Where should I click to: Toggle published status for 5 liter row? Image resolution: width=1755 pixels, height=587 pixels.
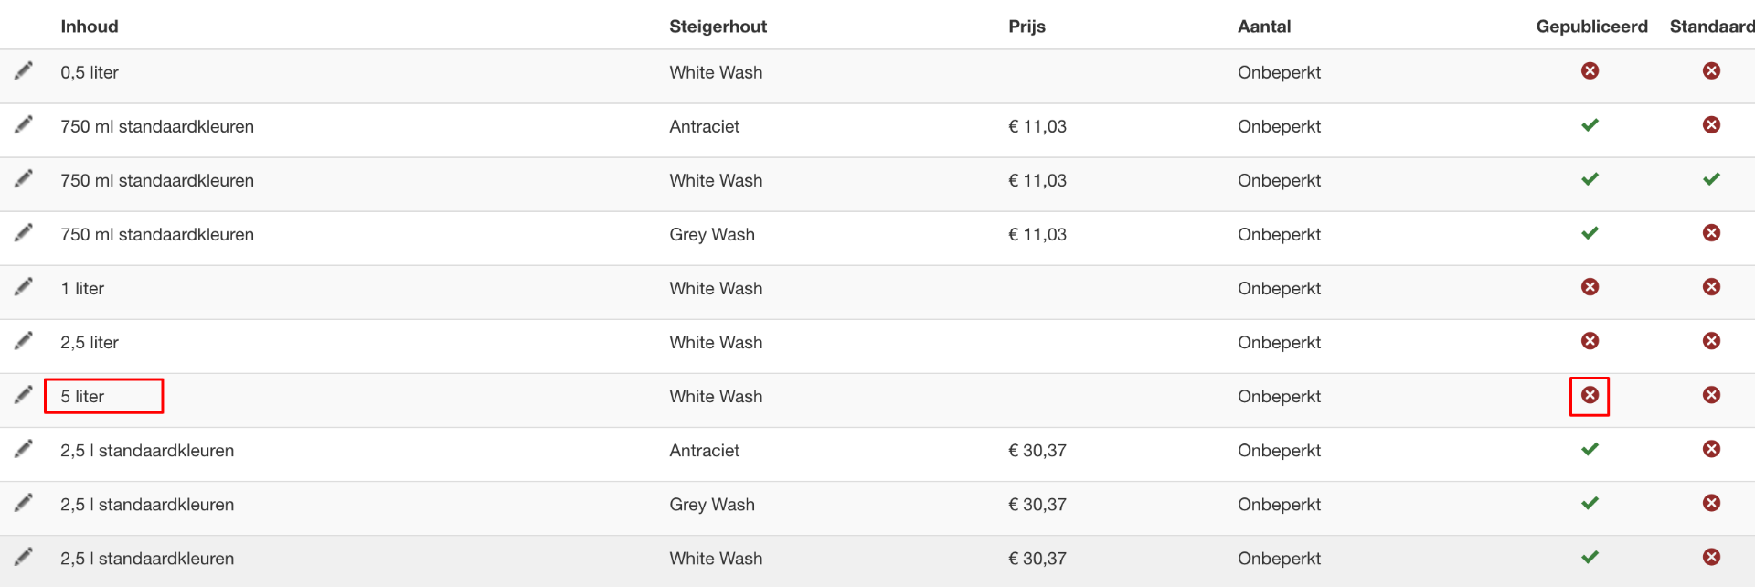pyautogui.click(x=1590, y=395)
